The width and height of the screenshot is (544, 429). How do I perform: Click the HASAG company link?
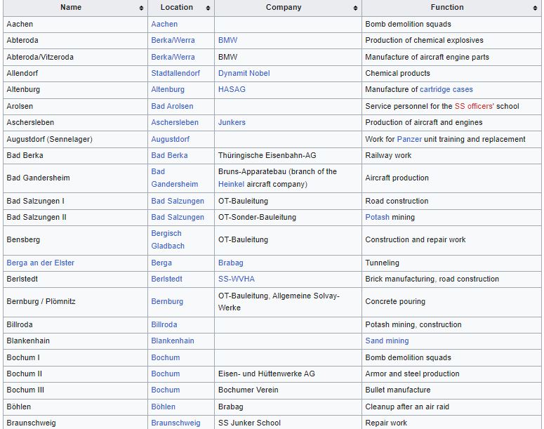(232, 90)
